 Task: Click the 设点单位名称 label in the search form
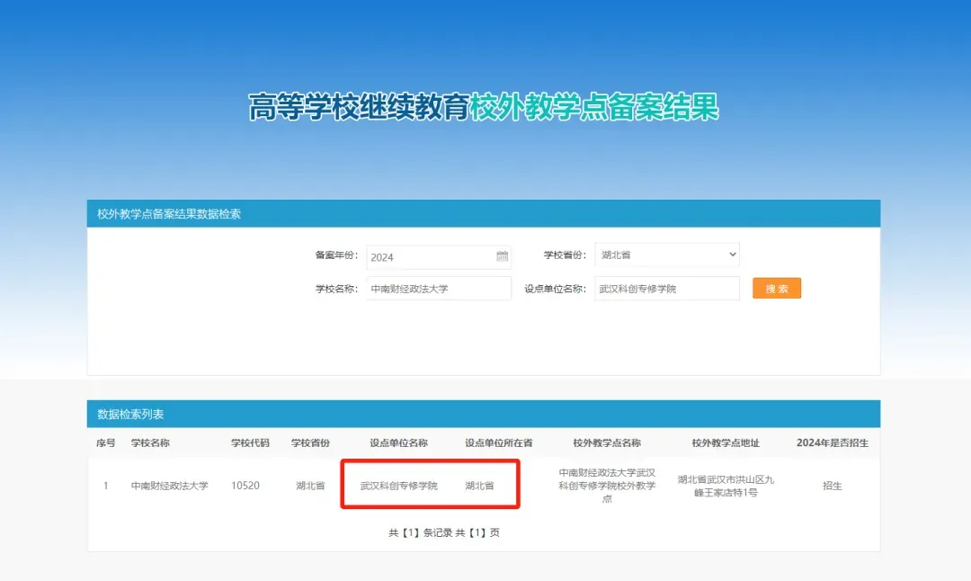click(555, 289)
